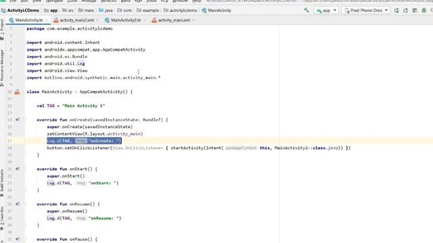Click the selected Log.d onCreate line
Viewport: 433px width, 243px height.
coord(84,141)
